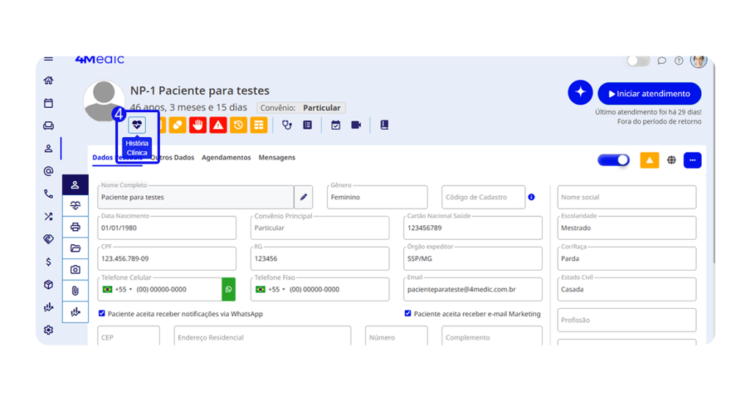
Task: Open the printer icon in the side tab
Action: click(x=75, y=227)
